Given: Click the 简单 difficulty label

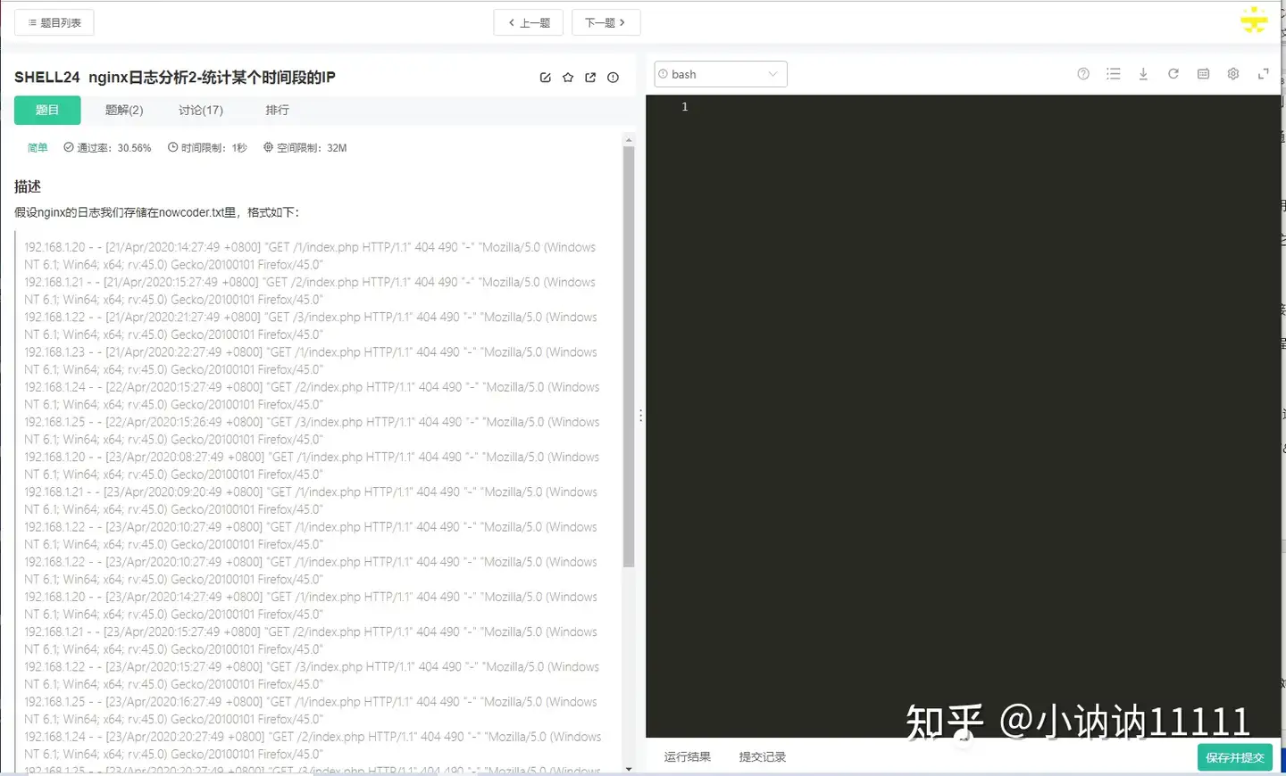Looking at the screenshot, I should pyautogui.click(x=38, y=148).
